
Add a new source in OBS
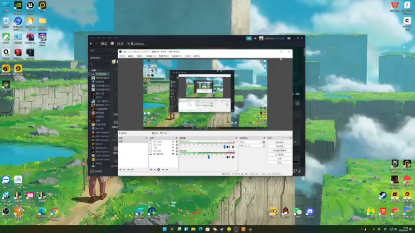coord(151,170)
